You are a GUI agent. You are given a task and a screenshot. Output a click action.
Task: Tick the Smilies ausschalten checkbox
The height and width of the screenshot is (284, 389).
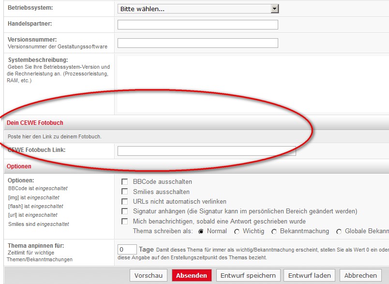click(x=124, y=192)
